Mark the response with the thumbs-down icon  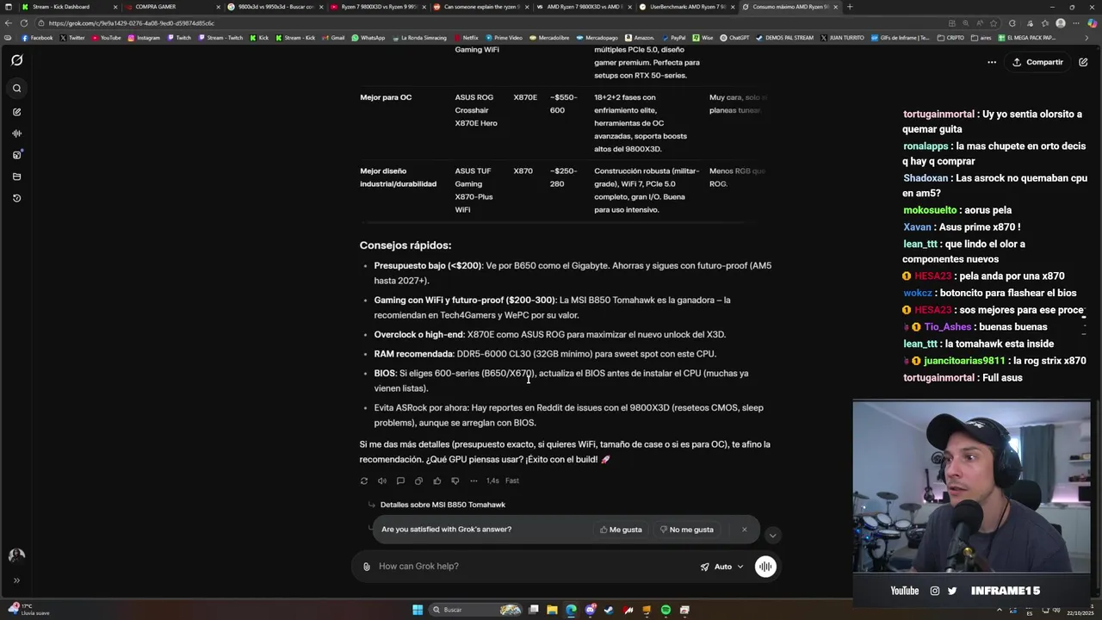pyautogui.click(x=455, y=480)
